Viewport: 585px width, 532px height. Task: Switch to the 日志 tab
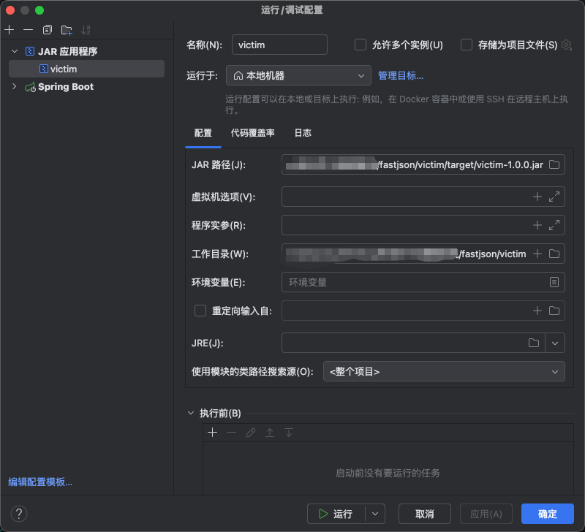click(x=303, y=133)
